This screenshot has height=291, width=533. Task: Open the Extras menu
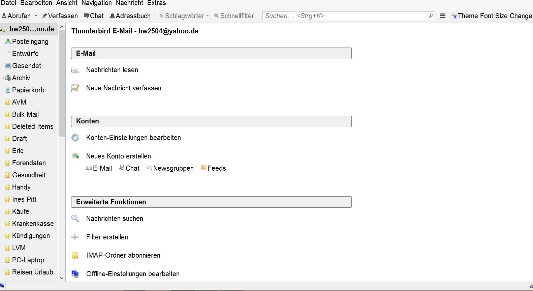[x=157, y=3]
